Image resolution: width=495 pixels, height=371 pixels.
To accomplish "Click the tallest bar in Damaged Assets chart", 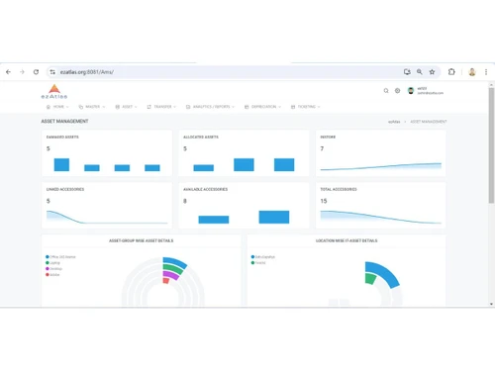I will tap(61, 164).
